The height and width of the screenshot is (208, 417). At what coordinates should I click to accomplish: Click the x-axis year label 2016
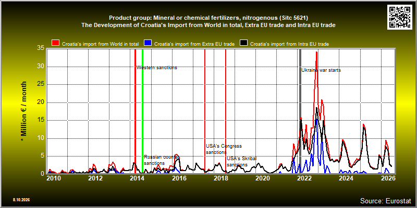[179, 178]
